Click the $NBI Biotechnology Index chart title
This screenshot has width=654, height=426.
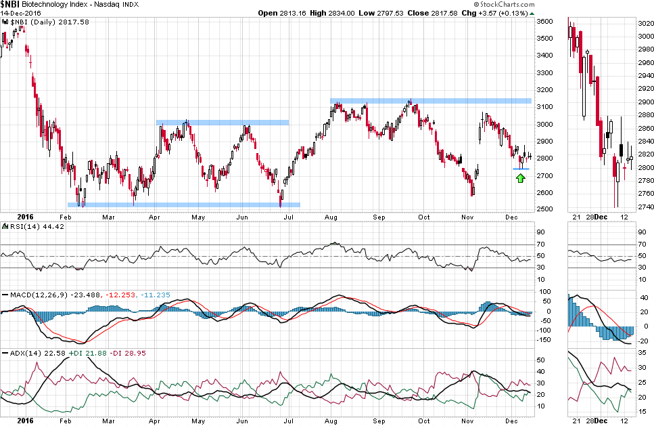(x=69, y=5)
